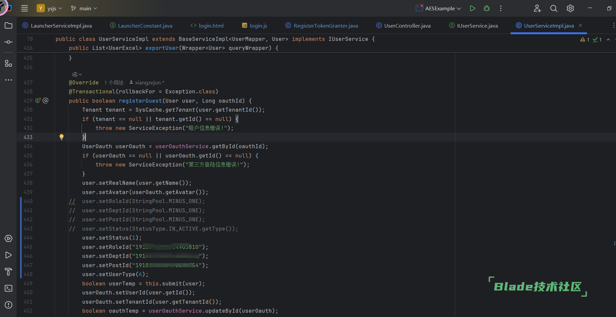
Task: Open Run tool window
Action: pos(9,255)
